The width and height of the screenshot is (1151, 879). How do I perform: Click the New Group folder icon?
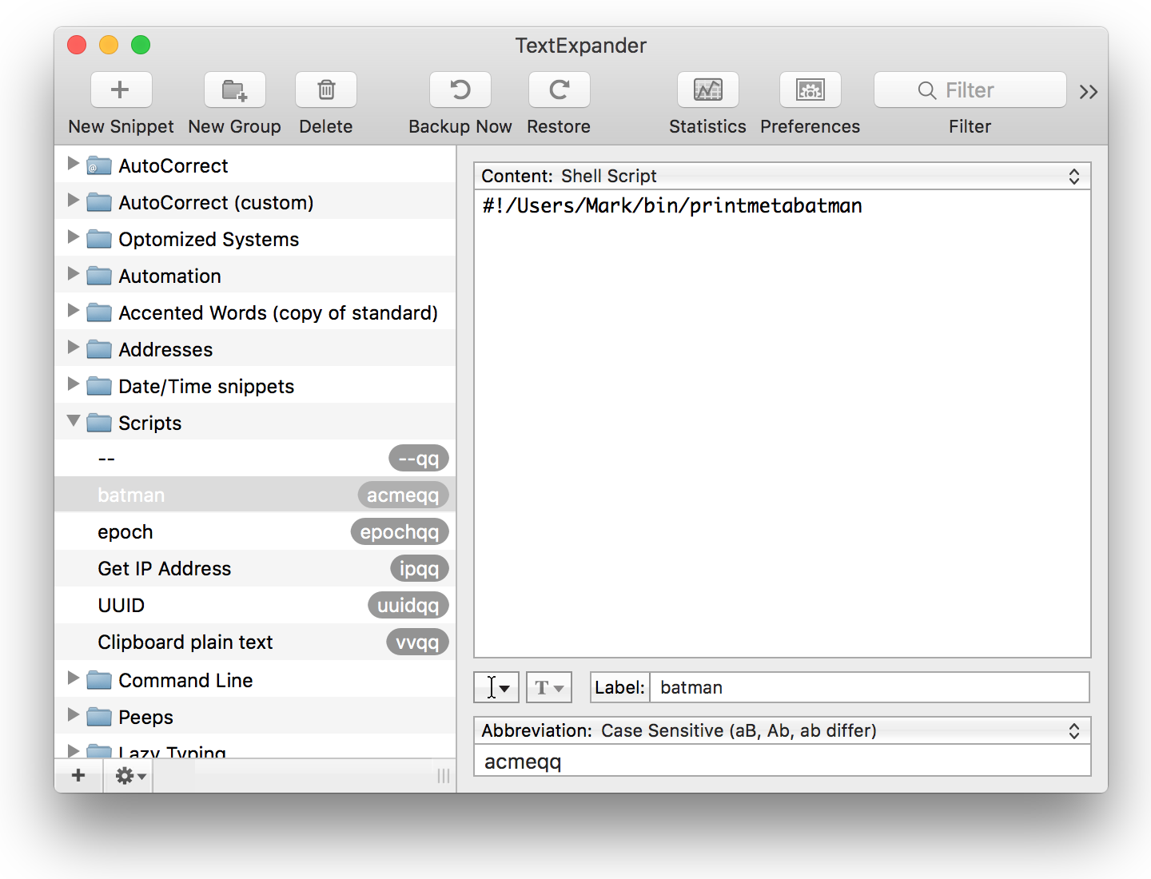coord(234,89)
